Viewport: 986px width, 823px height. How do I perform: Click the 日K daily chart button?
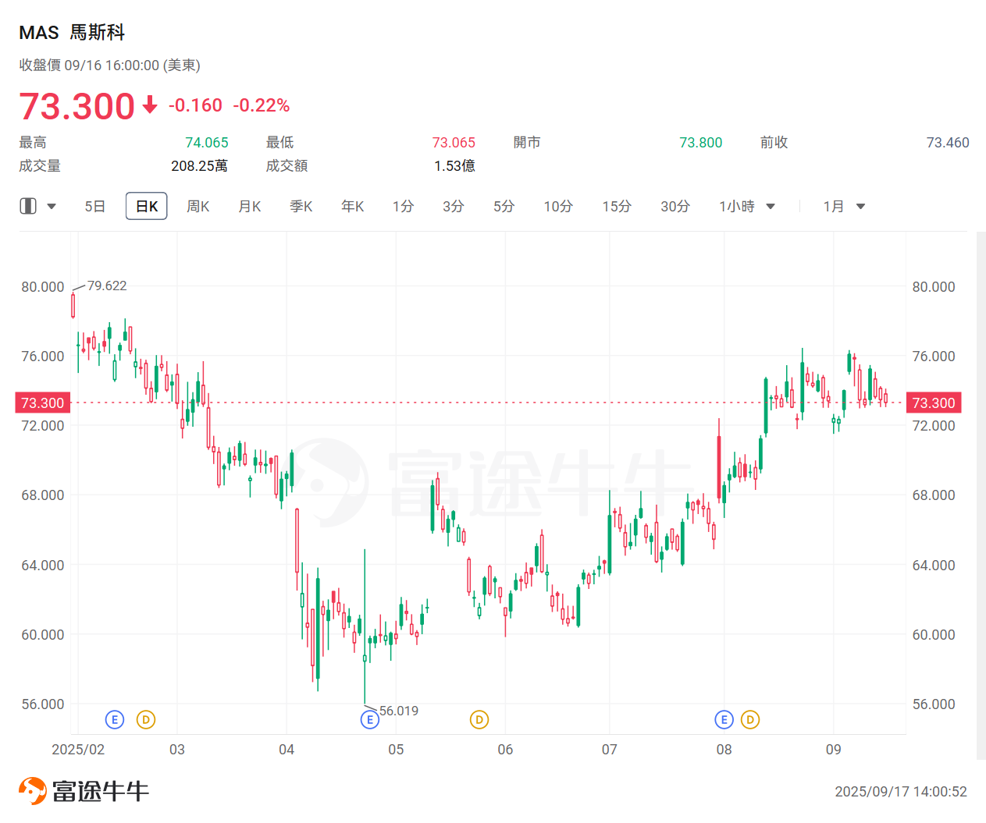pos(147,207)
